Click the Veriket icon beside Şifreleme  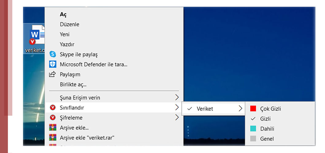(53, 118)
